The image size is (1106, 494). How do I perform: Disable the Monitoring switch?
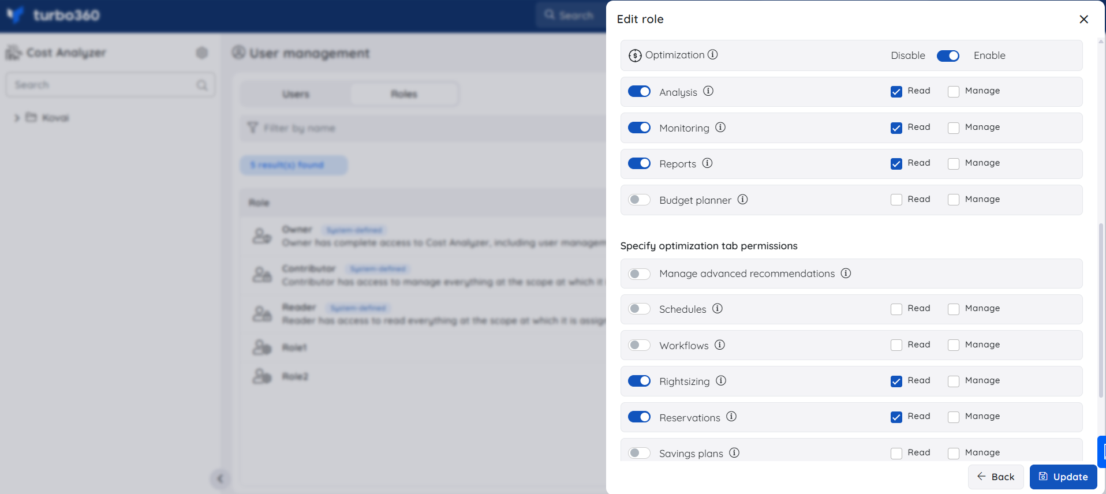point(639,128)
